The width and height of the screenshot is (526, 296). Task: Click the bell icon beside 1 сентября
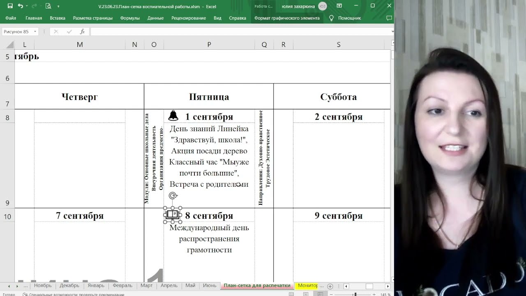click(173, 116)
